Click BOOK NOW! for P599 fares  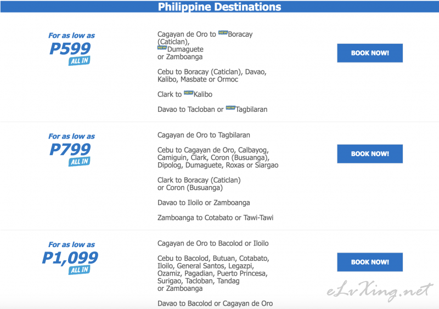(x=370, y=53)
